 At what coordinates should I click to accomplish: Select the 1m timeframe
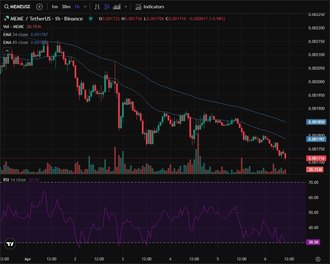pos(55,7)
